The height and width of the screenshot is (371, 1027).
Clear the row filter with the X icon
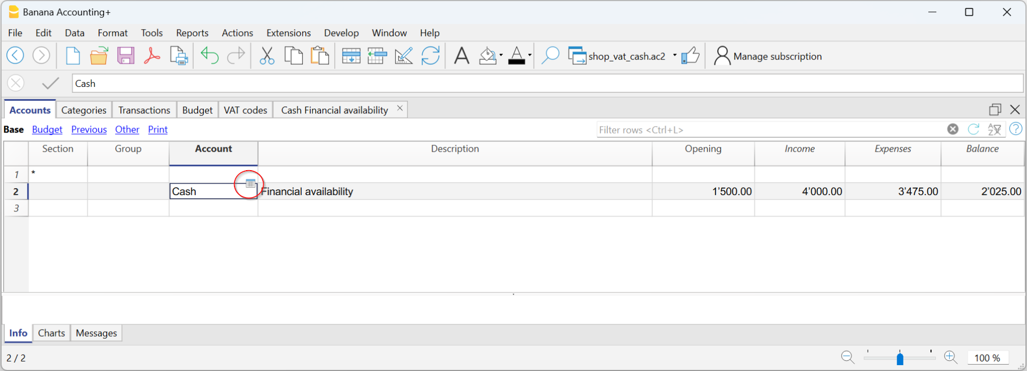click(x=953, y=129)
